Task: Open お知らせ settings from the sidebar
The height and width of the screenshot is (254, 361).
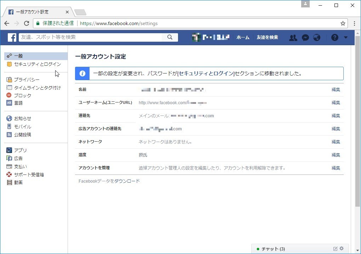Action: (23, 118)
